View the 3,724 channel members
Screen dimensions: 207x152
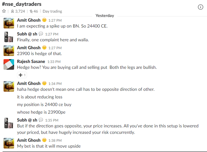pyautogui.click(x=18, y=11)
